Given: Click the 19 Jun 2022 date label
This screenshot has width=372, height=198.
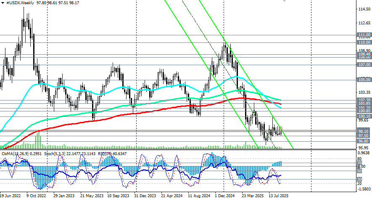Looking at the screenshot, I should 10,195.
